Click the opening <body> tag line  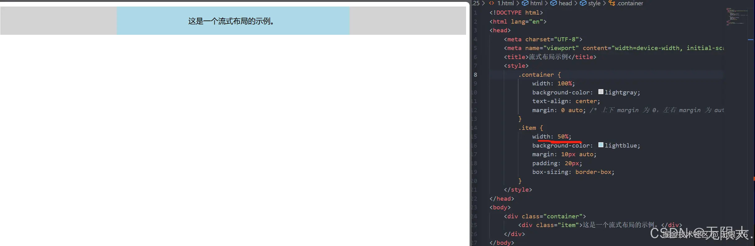(500, 207)
